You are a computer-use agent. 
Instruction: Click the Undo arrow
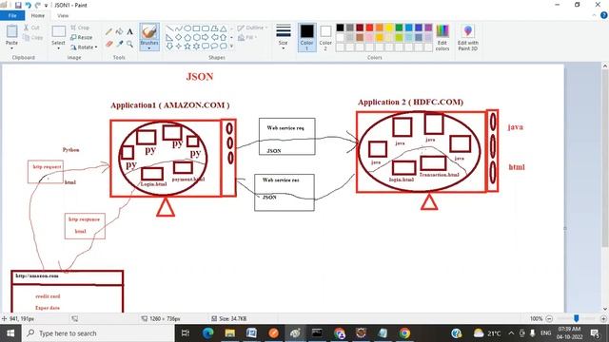tap(28, 5)
